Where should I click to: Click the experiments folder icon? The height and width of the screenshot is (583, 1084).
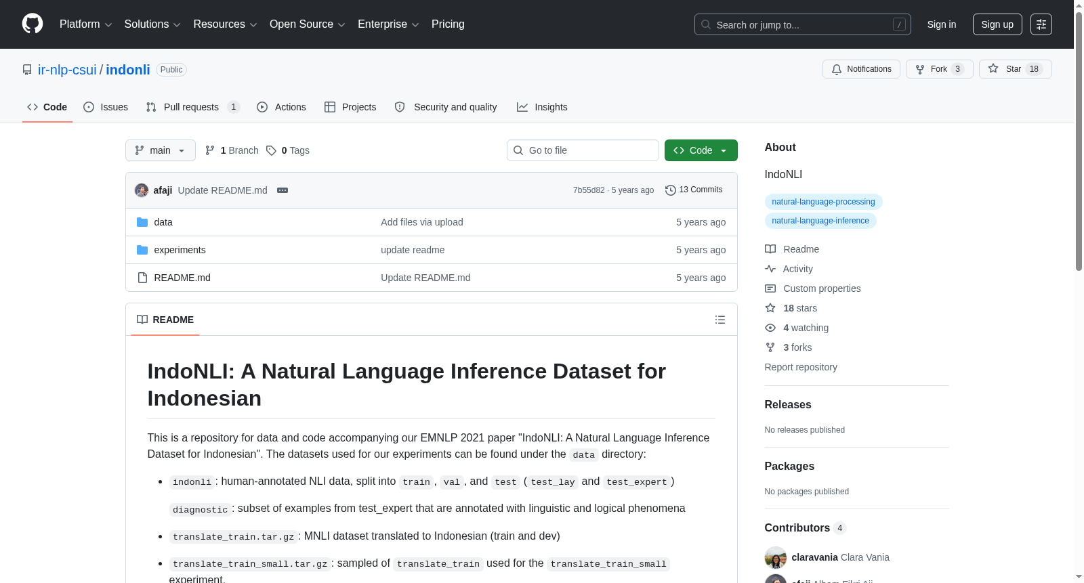point(142,250)
